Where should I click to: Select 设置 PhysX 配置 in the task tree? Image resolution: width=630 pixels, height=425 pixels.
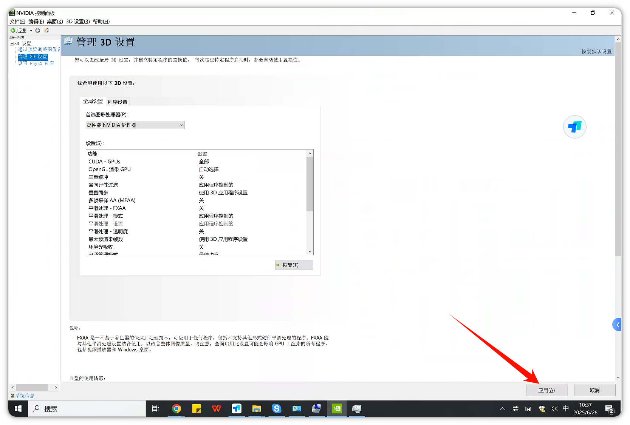pos(36,63)
